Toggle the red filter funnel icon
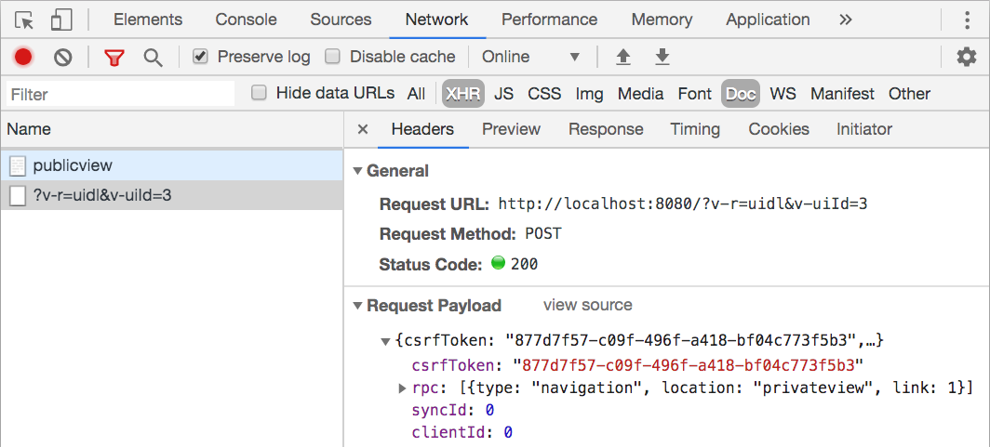This screenshot has width=990, height=447. (x=114, y=58)
